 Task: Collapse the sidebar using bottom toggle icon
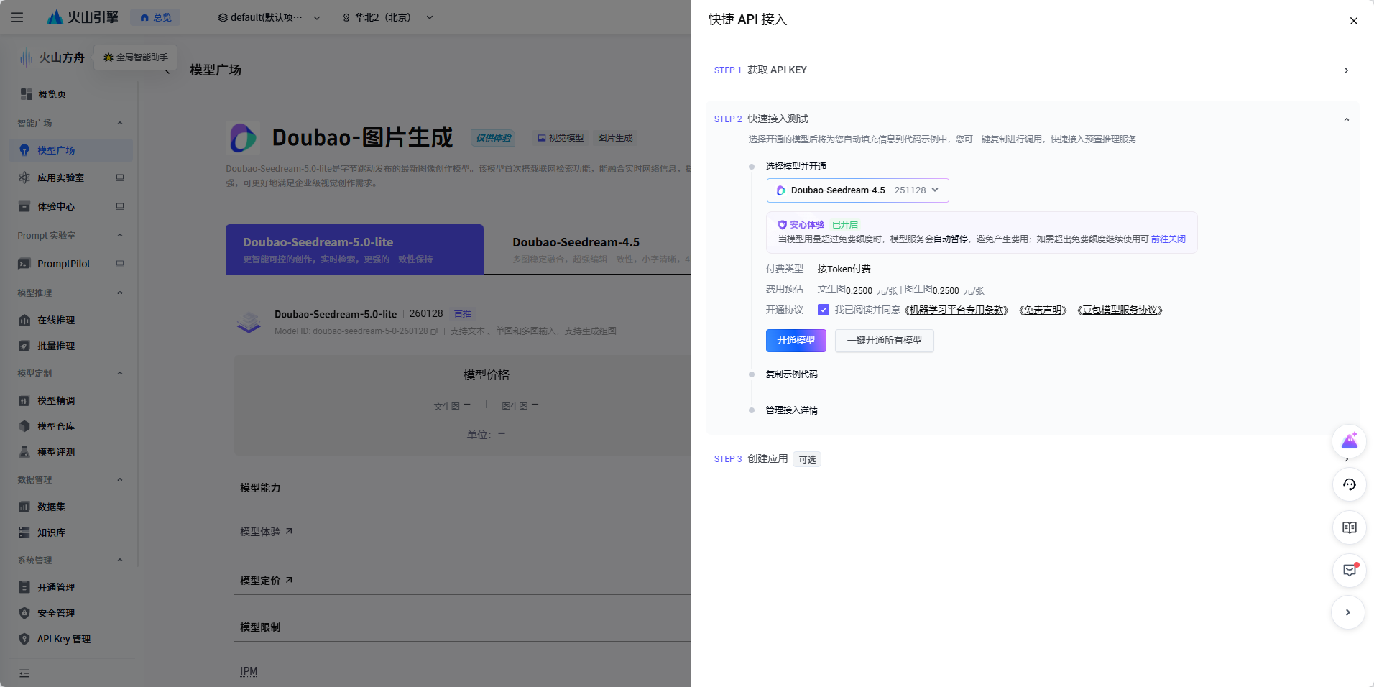point(24,673)
